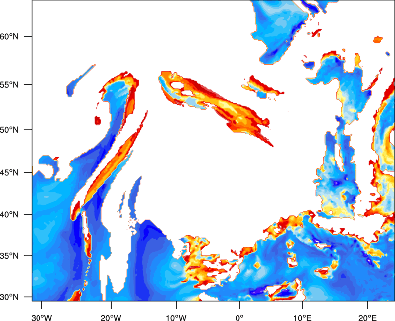Click the 40°N latitude label

click(x=9, y=215)
